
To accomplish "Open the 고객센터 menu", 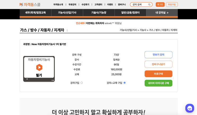I will pos(98,5).
